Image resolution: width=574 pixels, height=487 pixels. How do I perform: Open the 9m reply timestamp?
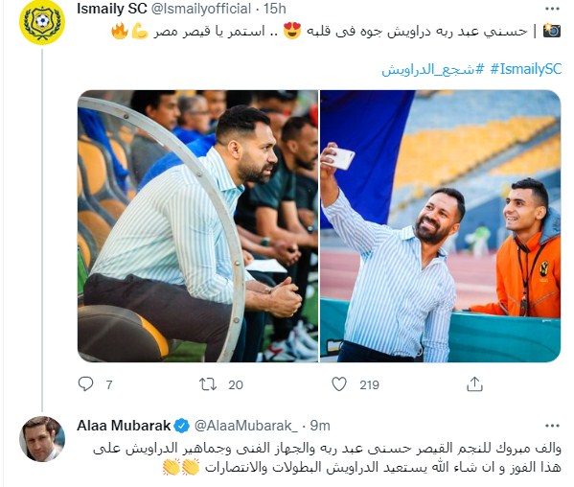click(x=320, y=426)
